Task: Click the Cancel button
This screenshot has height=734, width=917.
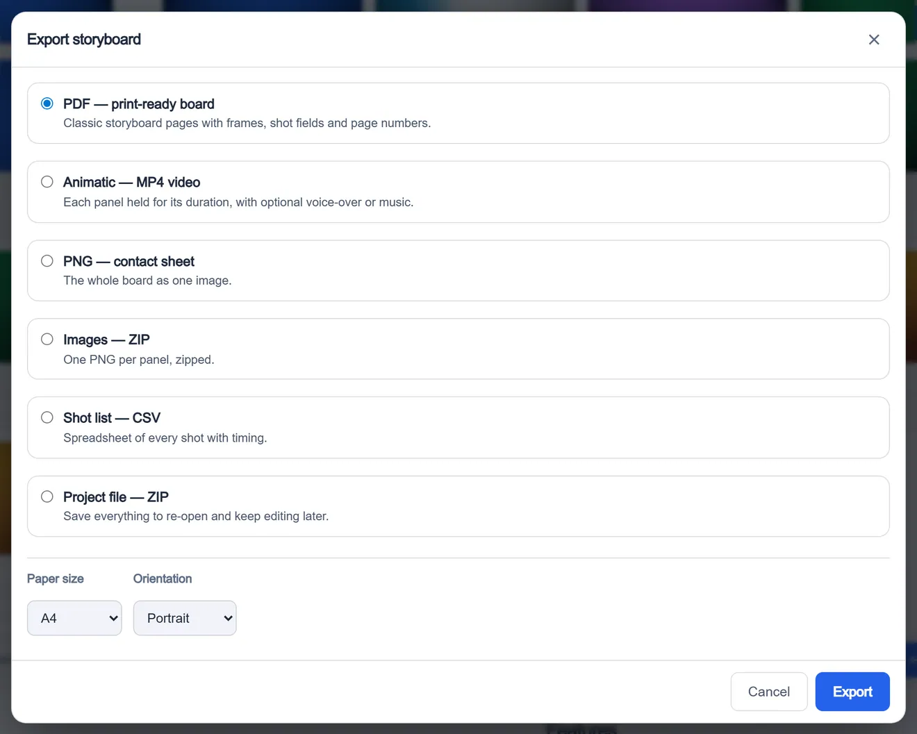Action: pos(769,692)
